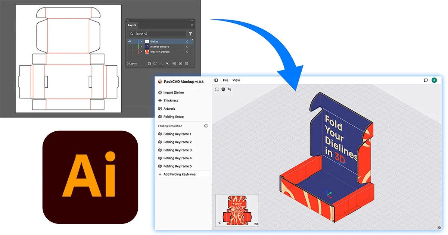
Task: Collapse the Layers panel with double-arrow icon
Action: click(x=192, y=21)
